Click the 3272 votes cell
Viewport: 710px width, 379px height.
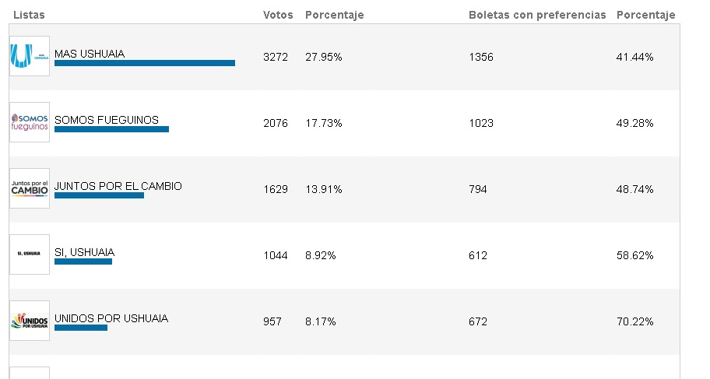[x=276, y=57]
